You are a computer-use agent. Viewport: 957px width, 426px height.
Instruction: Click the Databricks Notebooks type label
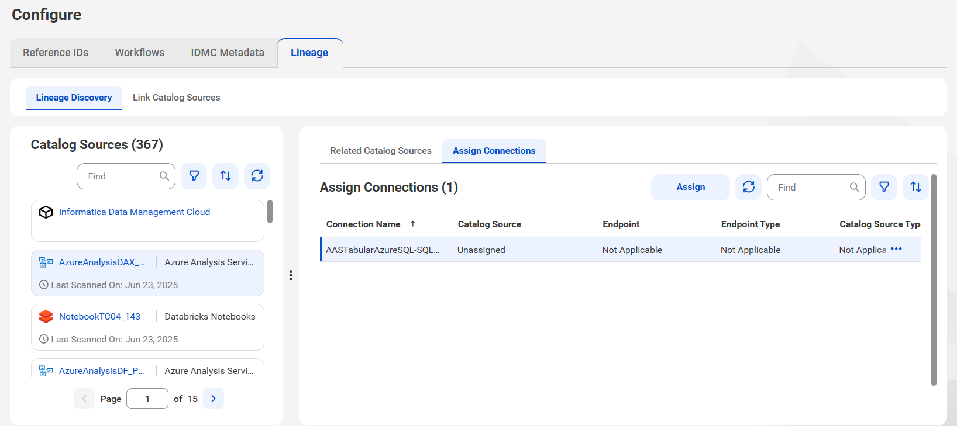pyautogui.click(x=210, y=317)
